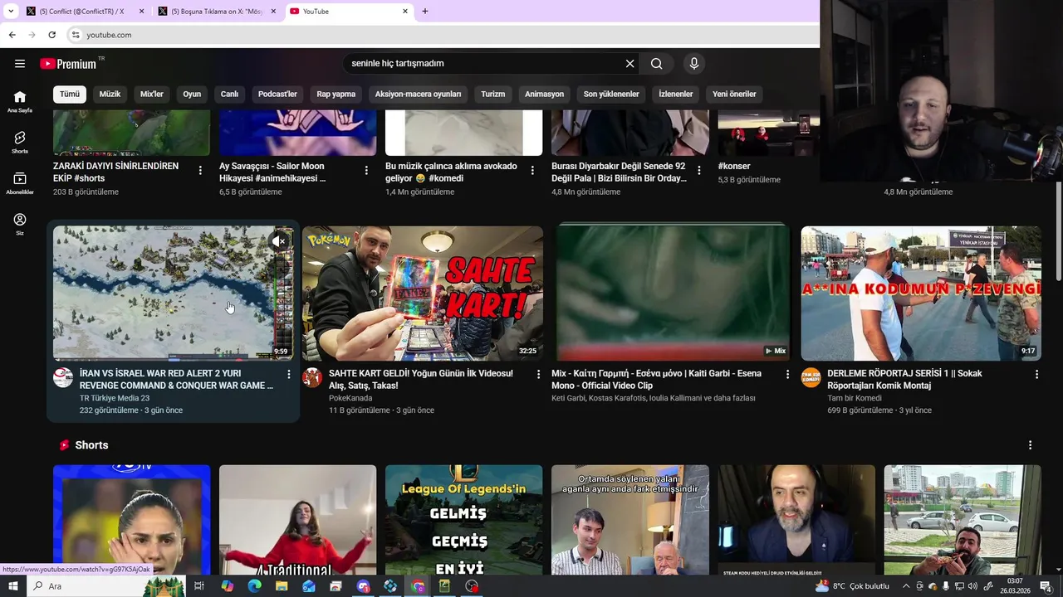The height and width of the screenshot is (597, 1063).
Task: Open the hamburger guide menu
Action: coord(20,64)
